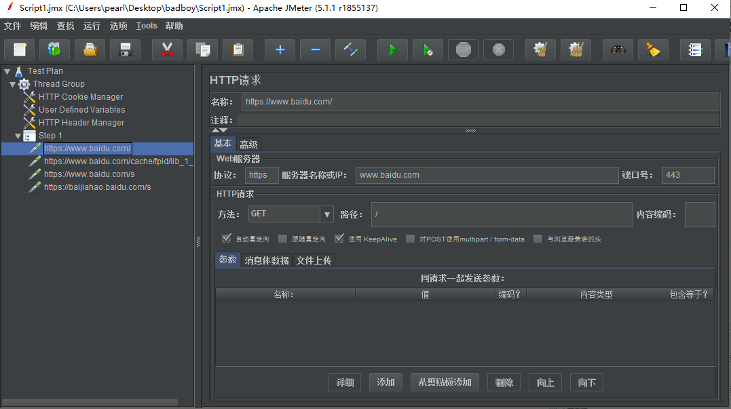This screenshot has width=731, height=409.
Task: Click the Clear all results icon
Action: (x=576, y=50)
